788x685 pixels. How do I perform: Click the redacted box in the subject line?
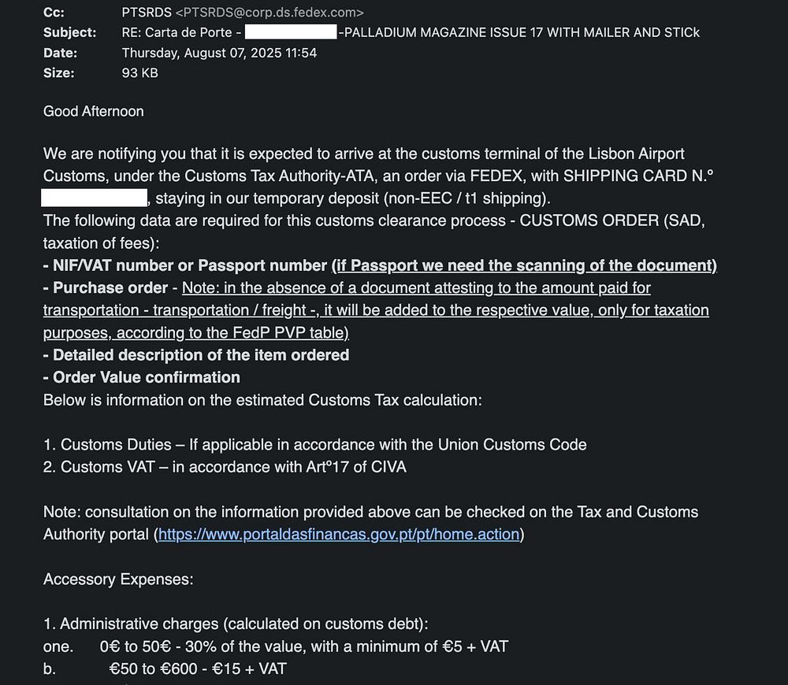(x=291, y=33)
